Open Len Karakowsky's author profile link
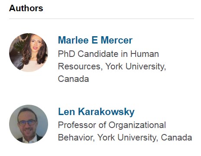 coord(96,112)
